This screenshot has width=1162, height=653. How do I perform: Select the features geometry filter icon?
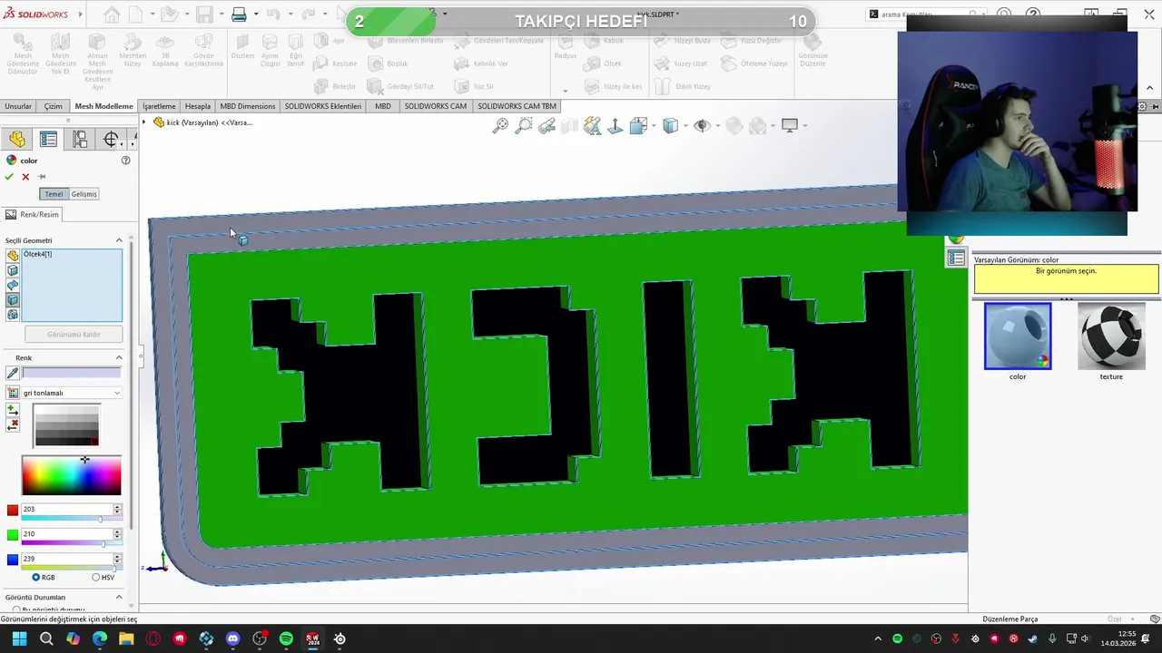click(x=13, y=315)
